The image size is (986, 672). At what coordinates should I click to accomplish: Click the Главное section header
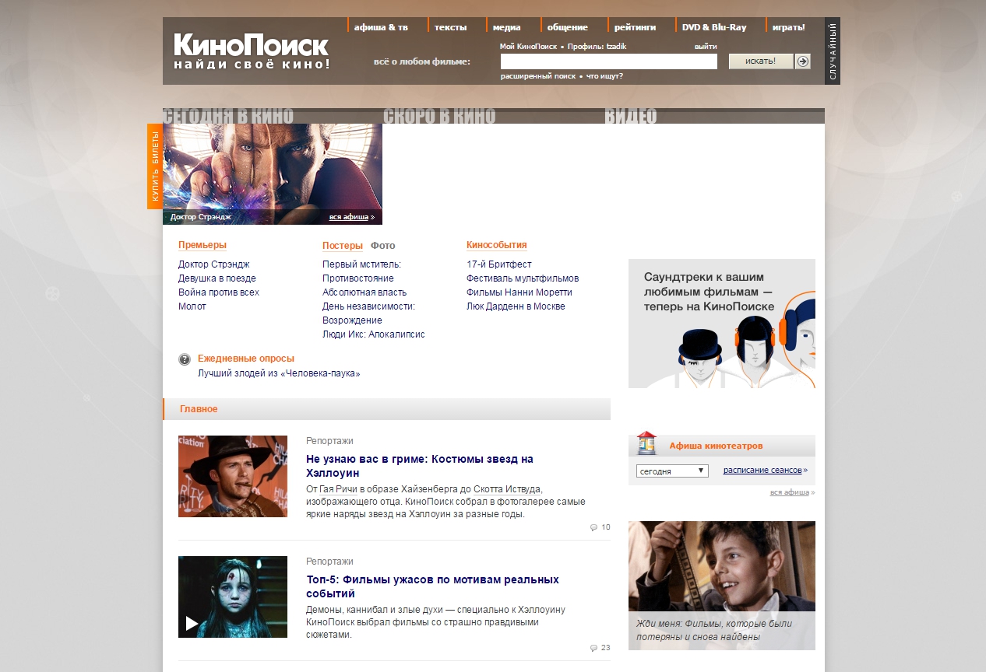(386, 409)
